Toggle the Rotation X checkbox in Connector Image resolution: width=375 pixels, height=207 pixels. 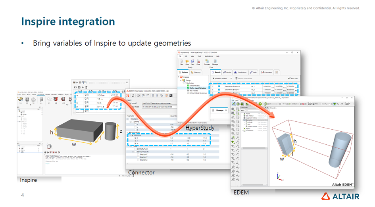tap(138, 154)
